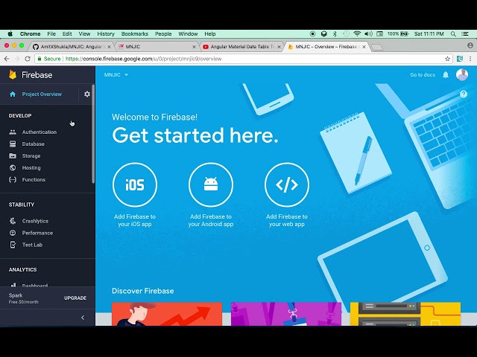Click the UPGRADE plan button
The height and width of the screenshot is (357, 477).
[75, 298]
